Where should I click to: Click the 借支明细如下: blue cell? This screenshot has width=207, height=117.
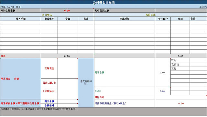tap(86, 82)
